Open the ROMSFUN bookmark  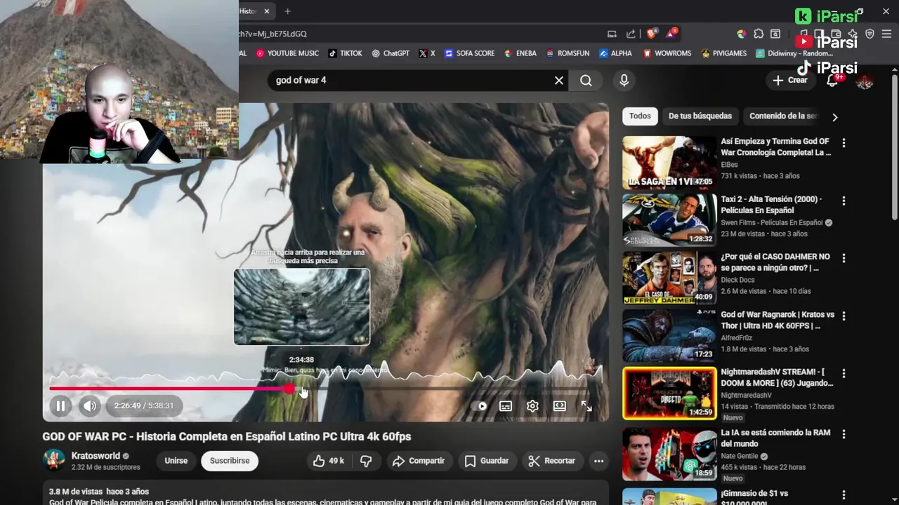click(x=567, y=53)
